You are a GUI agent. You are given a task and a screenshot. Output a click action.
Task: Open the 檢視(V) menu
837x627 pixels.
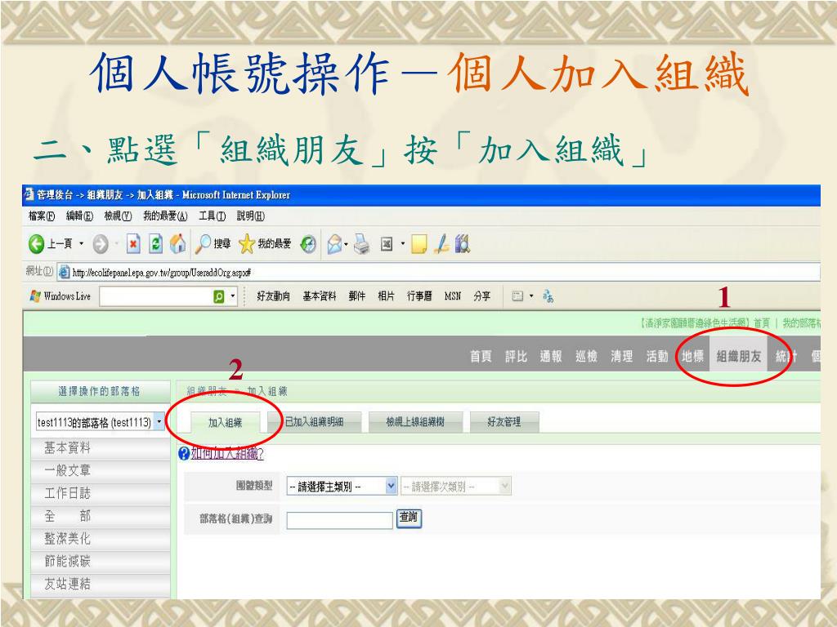[x=118, y=216]
